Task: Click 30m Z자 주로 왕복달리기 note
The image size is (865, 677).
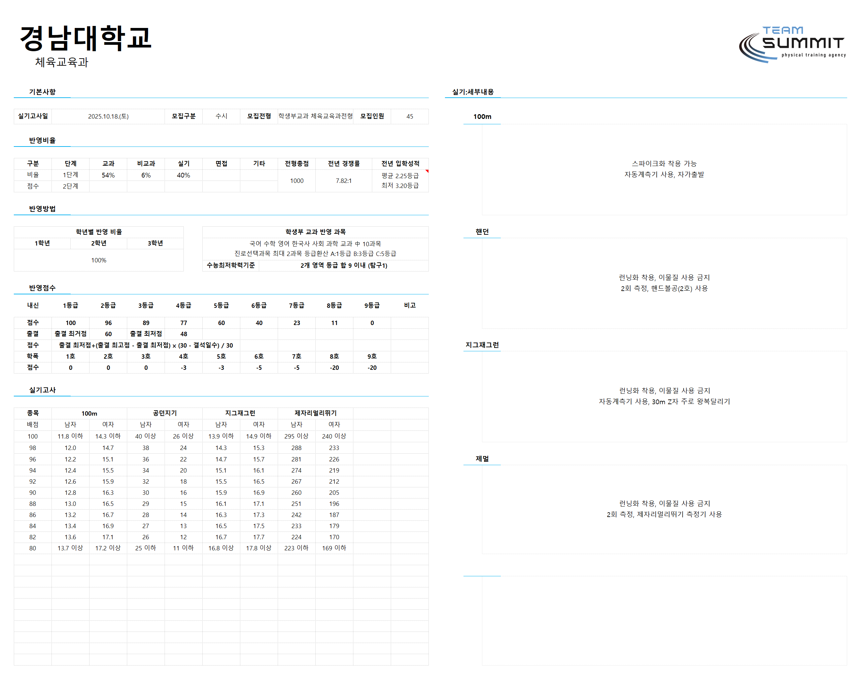Action: (x=691, y=401)
